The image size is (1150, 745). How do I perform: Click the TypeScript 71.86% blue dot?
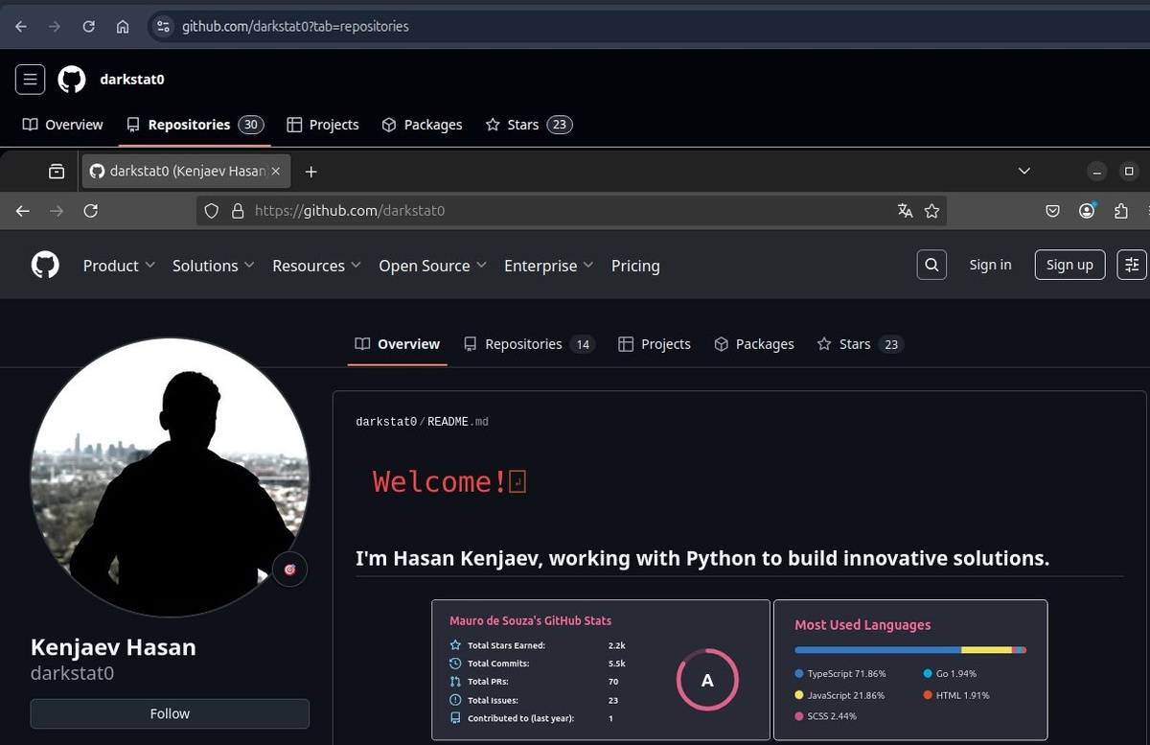799,673
